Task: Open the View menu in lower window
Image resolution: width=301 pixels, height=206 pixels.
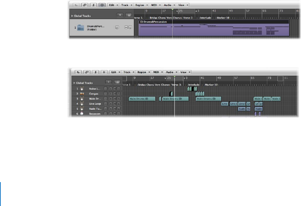Action: point(185,72)
